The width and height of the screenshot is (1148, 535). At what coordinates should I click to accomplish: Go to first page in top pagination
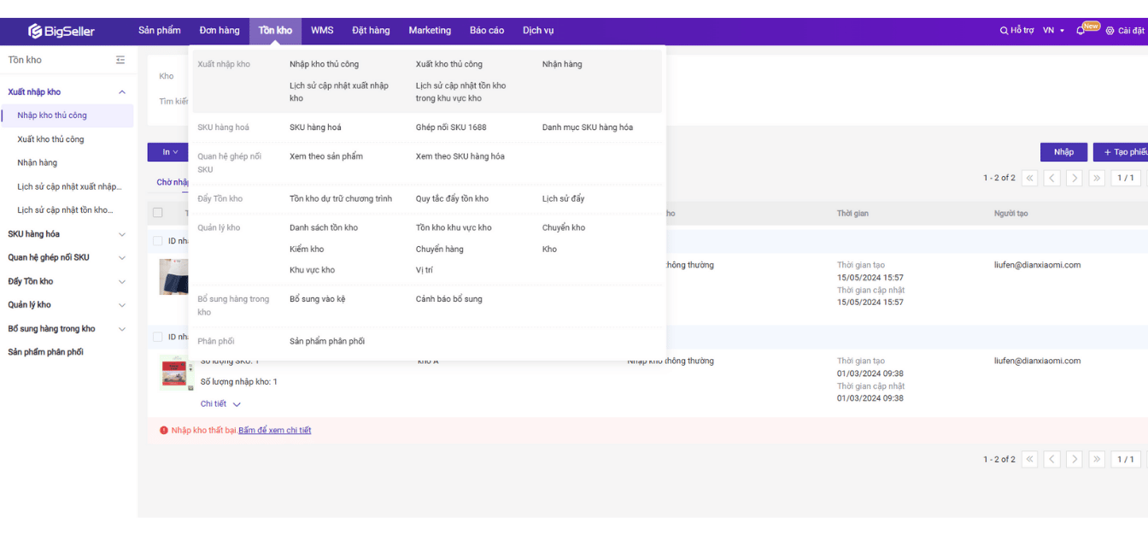click(x=1029, y=178)
